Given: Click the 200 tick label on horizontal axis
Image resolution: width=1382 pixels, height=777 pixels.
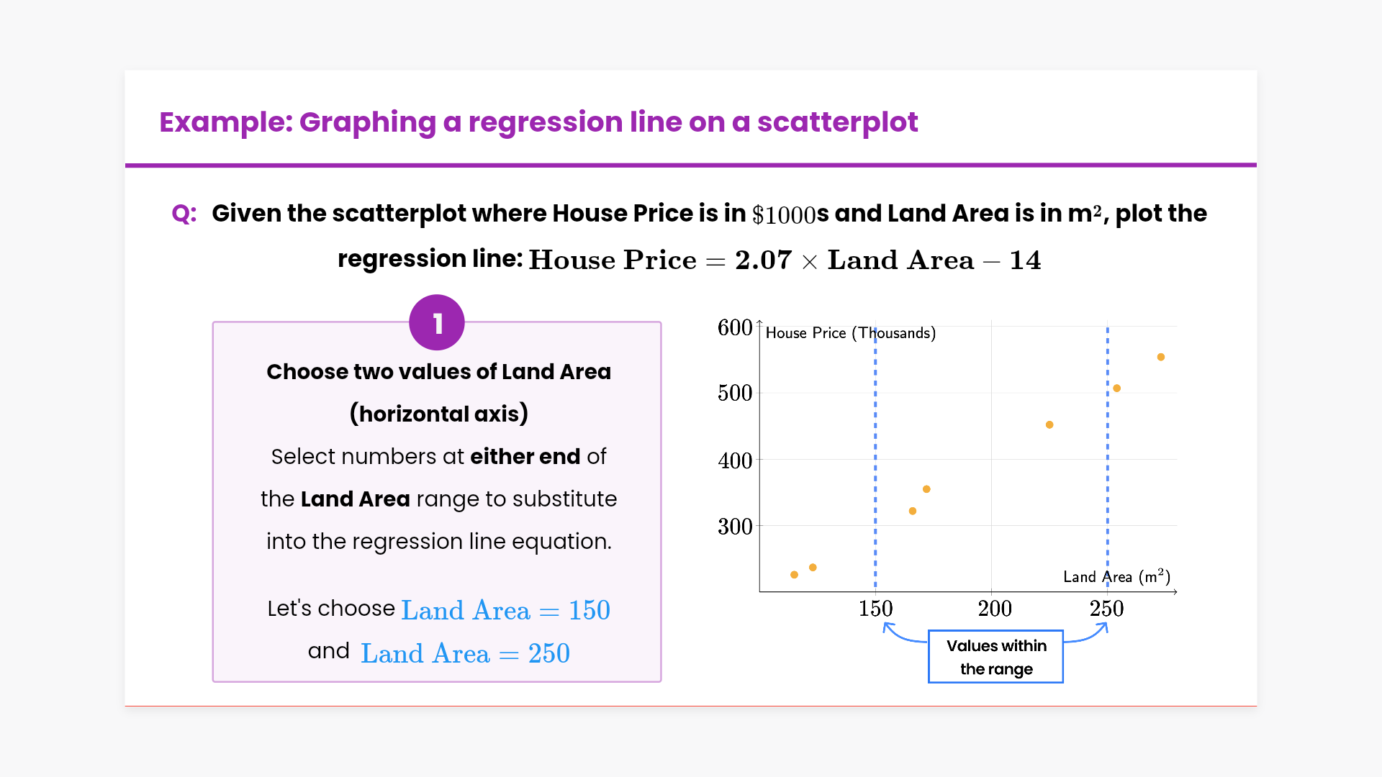Looking at the screenshot, I should click(994, 609).
